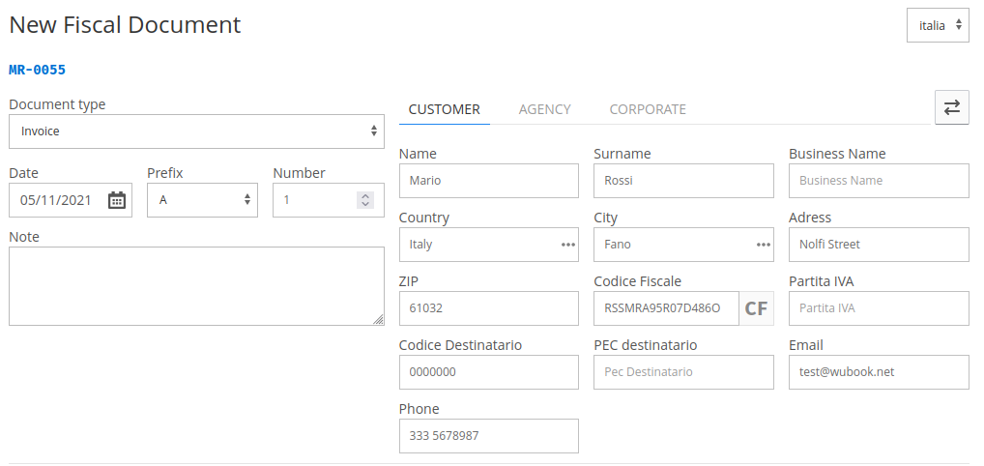Open City lookup via three dots
Image resolution: width=984 pixels, height=466 pixels.
(x=763, y=245)
